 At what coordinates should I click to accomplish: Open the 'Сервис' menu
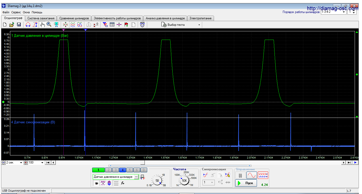click(x=16, y=12)
